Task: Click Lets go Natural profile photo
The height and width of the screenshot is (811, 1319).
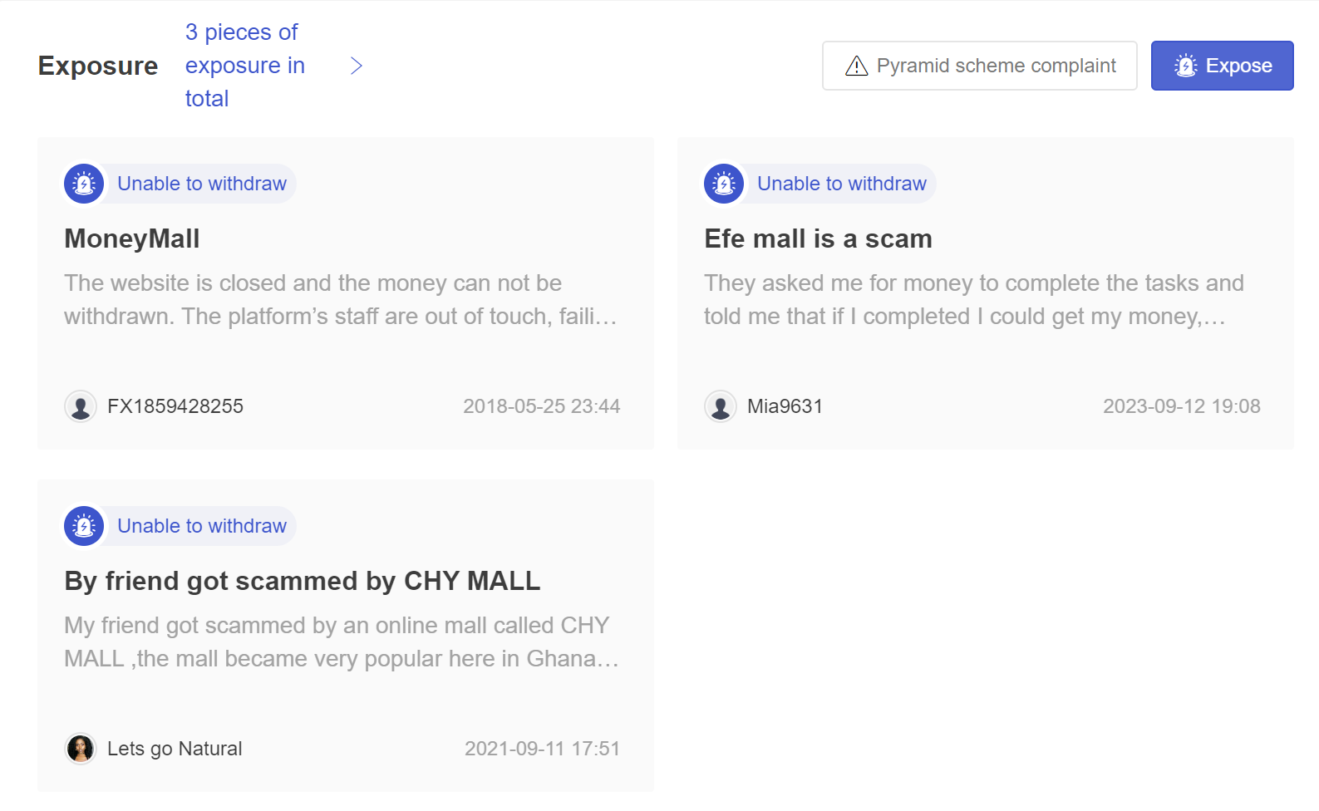Action: 81,749
